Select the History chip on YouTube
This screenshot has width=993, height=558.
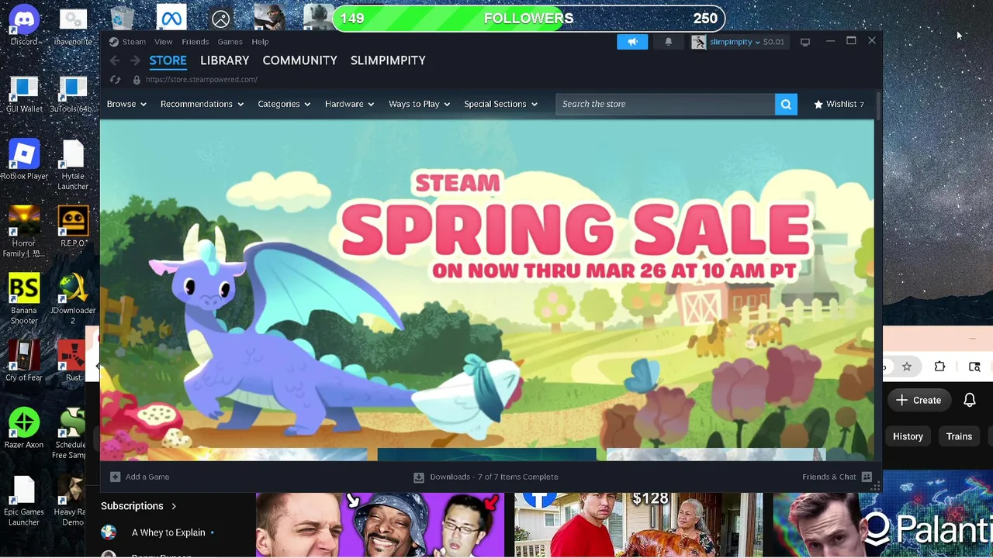coord(908,436)
